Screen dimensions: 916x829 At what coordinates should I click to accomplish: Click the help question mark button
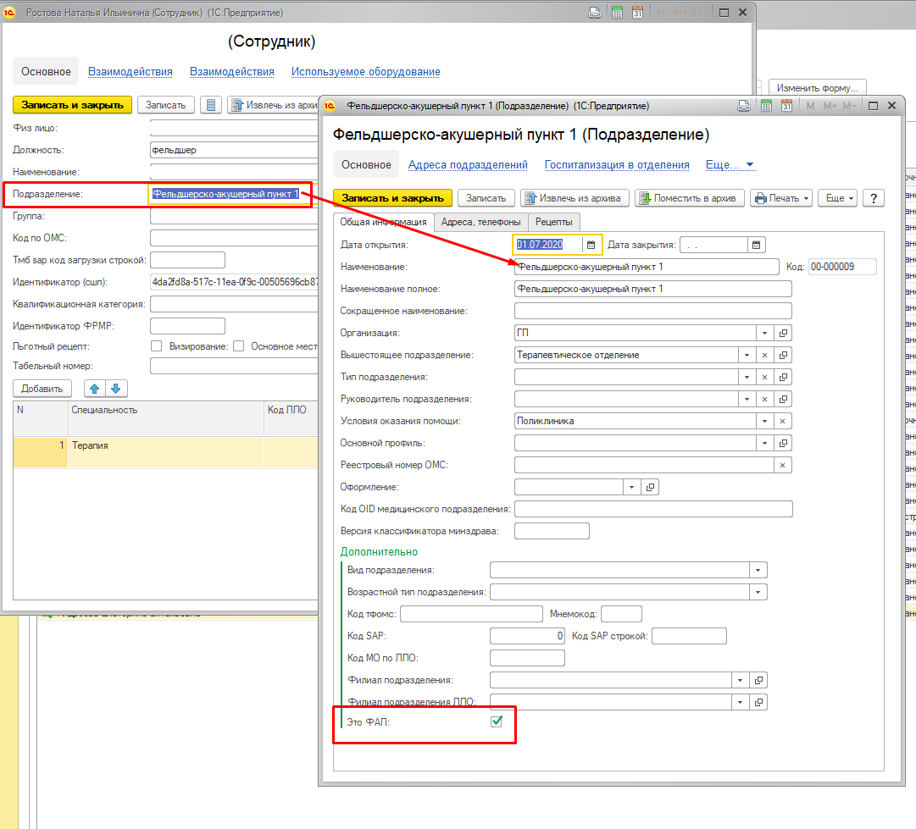coord(872,198)
